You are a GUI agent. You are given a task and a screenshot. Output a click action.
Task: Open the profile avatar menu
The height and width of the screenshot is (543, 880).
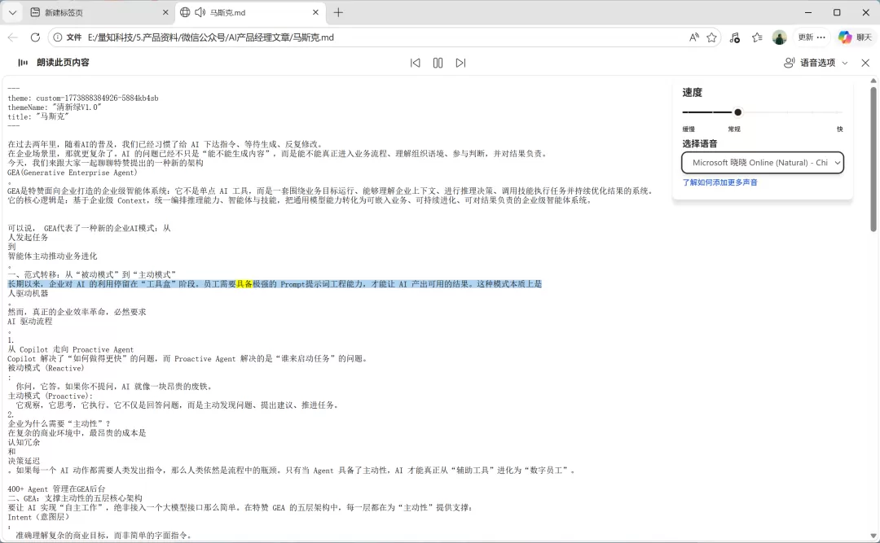point(780,37)
